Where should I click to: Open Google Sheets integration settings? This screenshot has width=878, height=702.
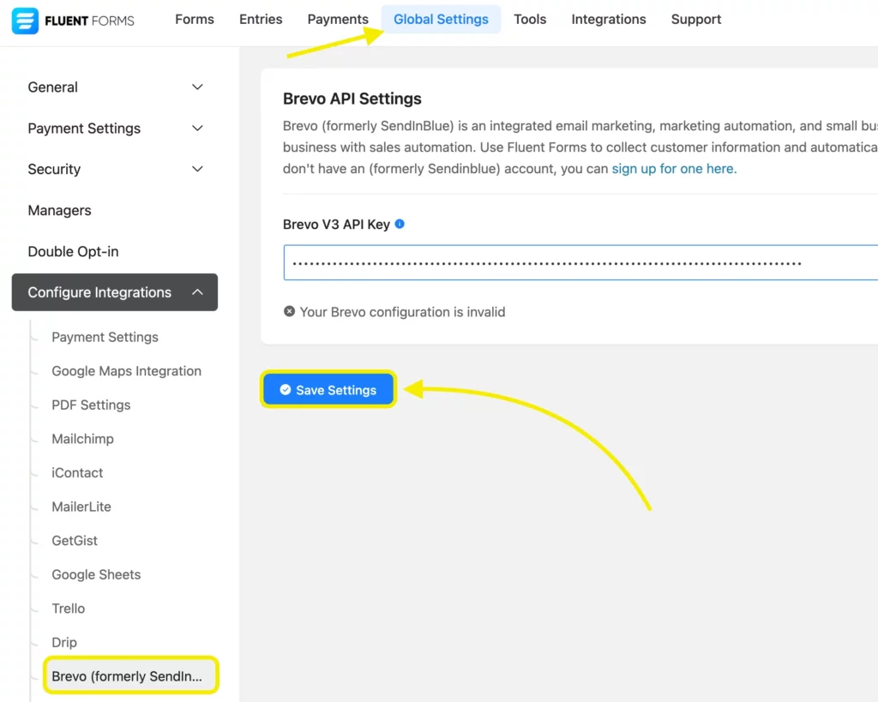point(96,574)
